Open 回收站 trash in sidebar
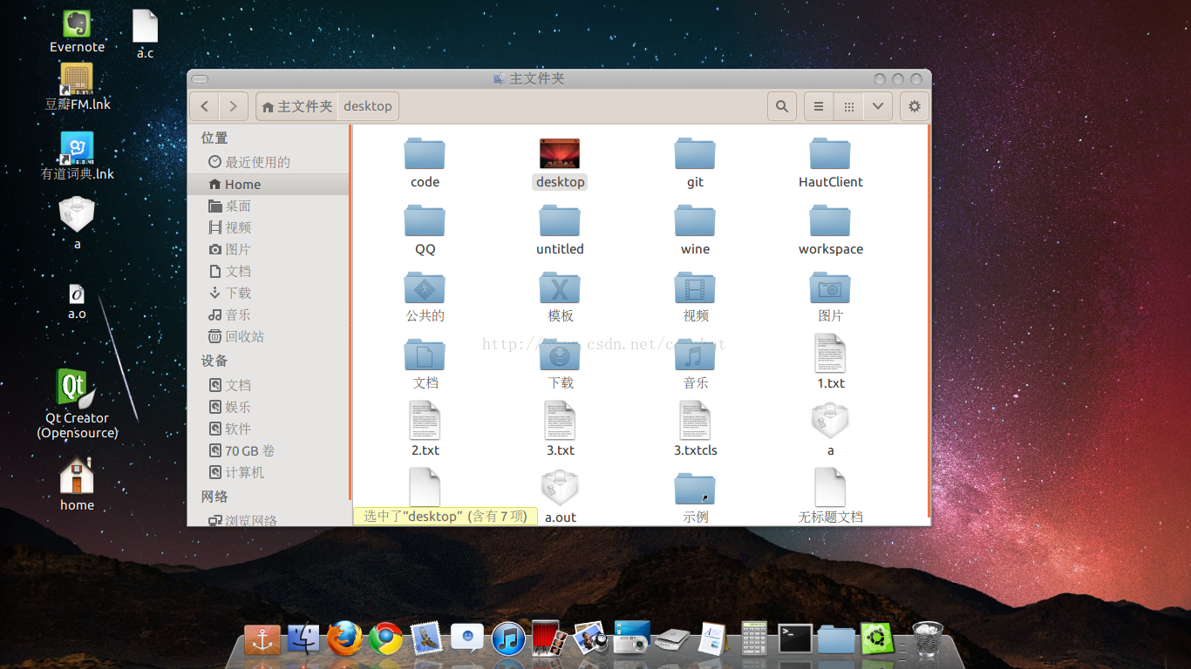The image size is (1191, 669). coord(244,336)
